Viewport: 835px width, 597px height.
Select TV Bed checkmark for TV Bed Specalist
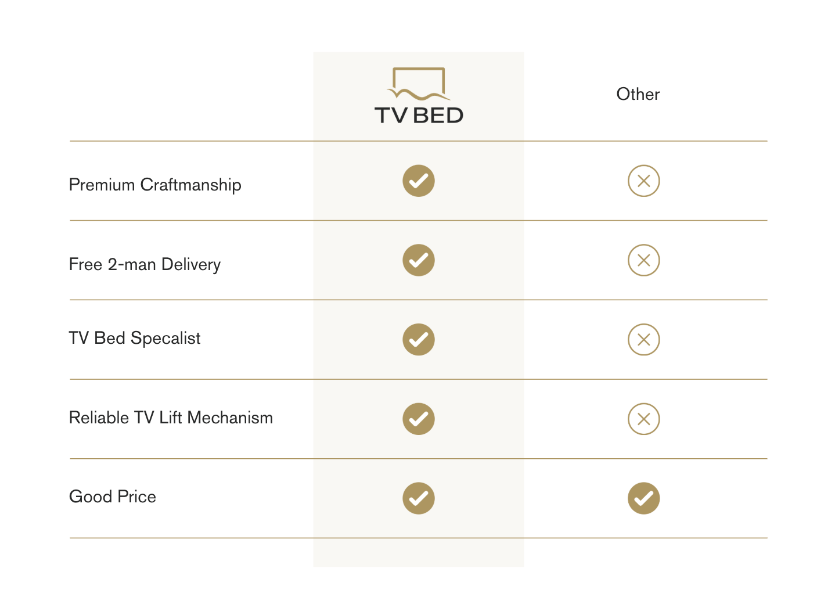click(419, 340)
